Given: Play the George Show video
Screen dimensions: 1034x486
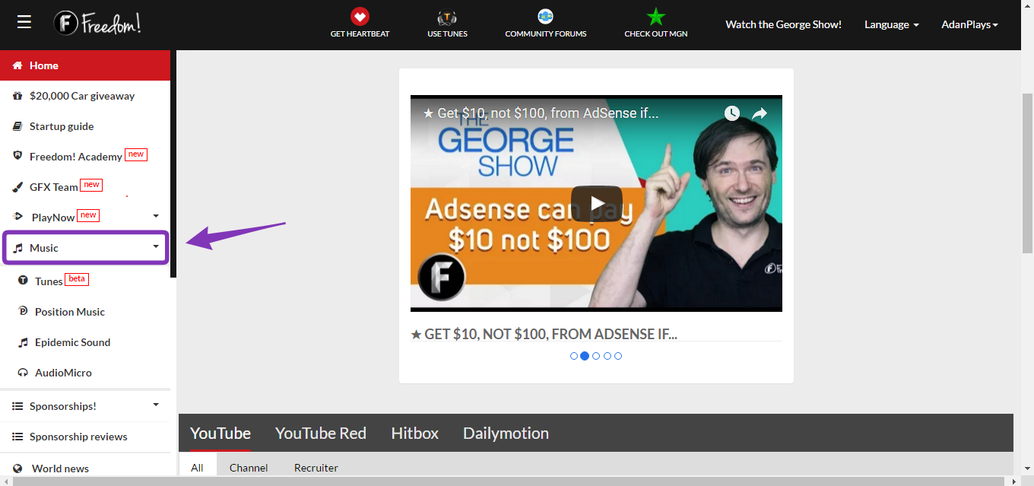Looking at the screenshot, I should coord(596,203).
